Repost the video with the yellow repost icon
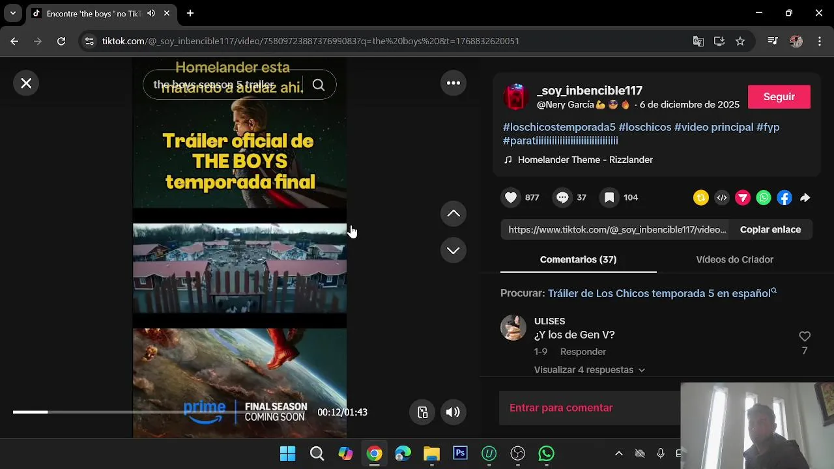The width and height of the screenshot is (834, 469). tap(701, 198)
